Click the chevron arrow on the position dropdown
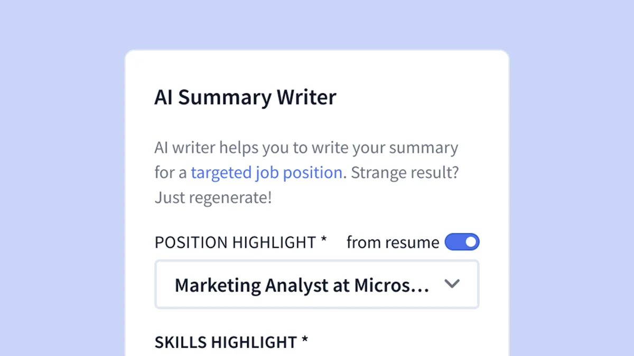634x356 pixels. [x=452, y=284]
